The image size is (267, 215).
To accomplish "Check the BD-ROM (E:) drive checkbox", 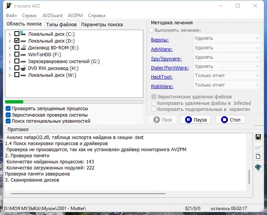I will coord(17,47).
